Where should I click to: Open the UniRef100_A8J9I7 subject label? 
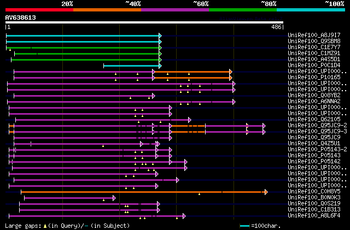pos(314,35)
